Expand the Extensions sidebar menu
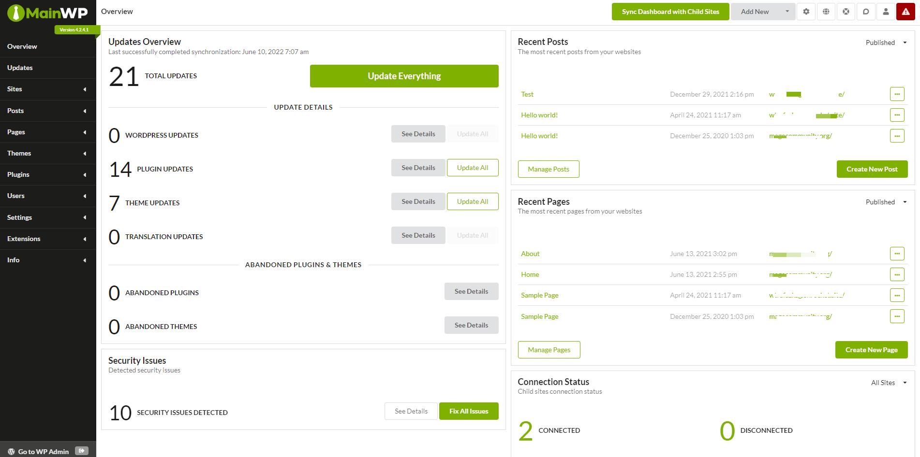920x457 pixels. pyautogui.click(x=48, y=239)
